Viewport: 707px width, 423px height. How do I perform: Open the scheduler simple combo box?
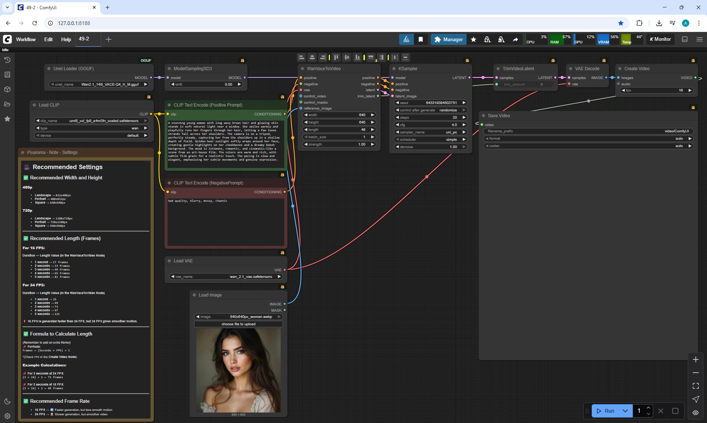pyautogui.click(x=430, y=140)
